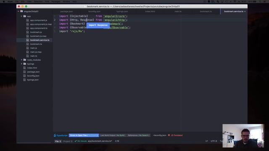Click the webcam overlay thumbnail
Screen dimensions: 269x151
click(x=243, y=136)
